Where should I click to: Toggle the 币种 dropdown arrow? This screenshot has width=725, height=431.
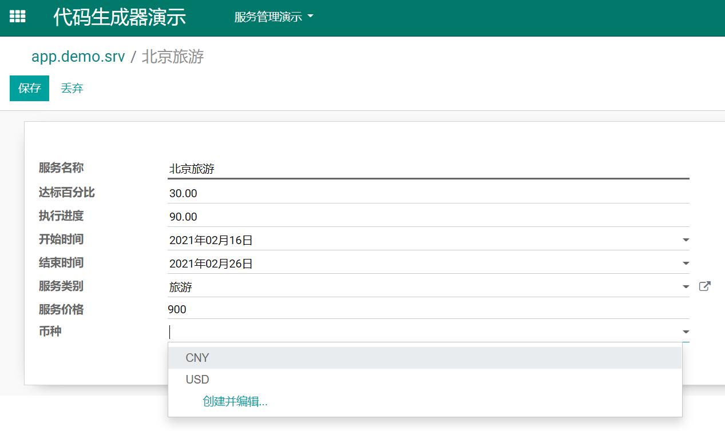[686, 332]
